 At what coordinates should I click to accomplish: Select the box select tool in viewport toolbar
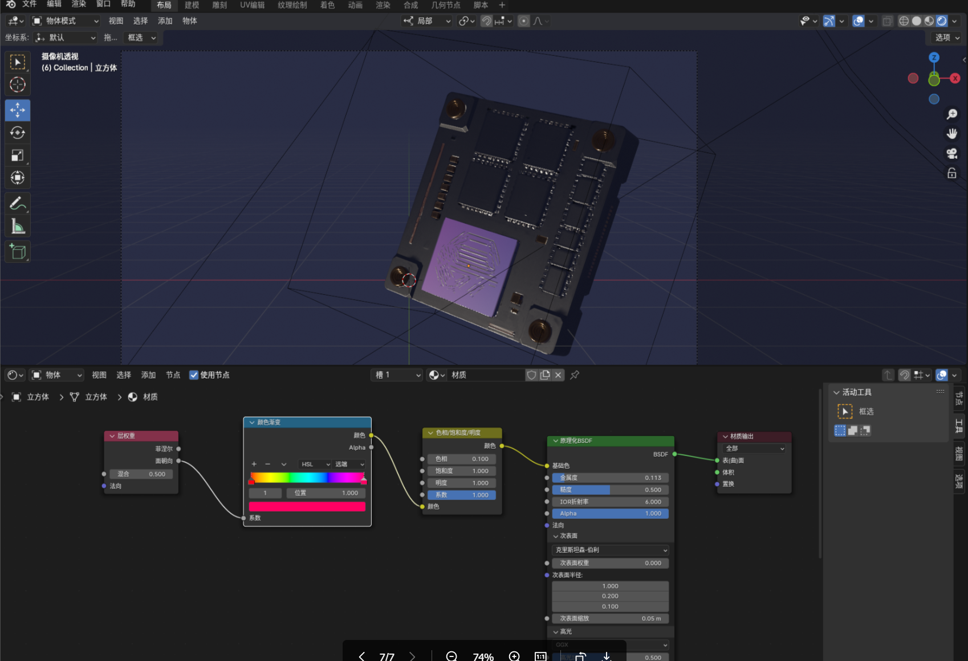click(x=18, y=62)
